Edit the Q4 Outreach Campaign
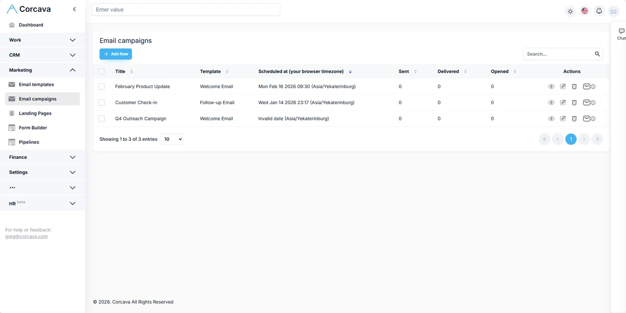The height and width of the screenshot is (313, 626). [x=563, y=119]
